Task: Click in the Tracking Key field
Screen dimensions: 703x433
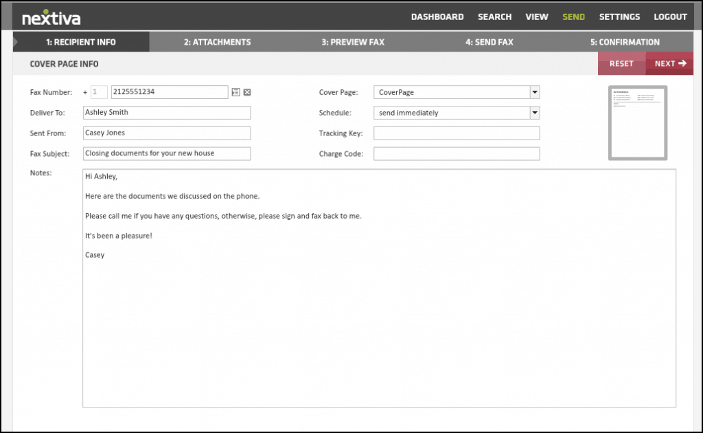Action: pyautogui.click(x=457, y=133)
